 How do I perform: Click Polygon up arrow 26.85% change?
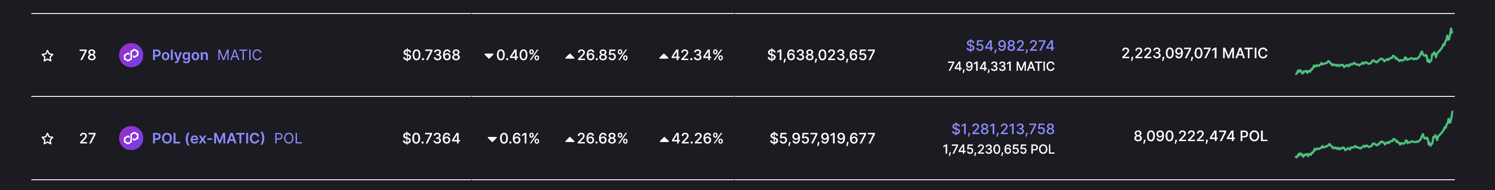pyautogui.click(x=597, y=55)
